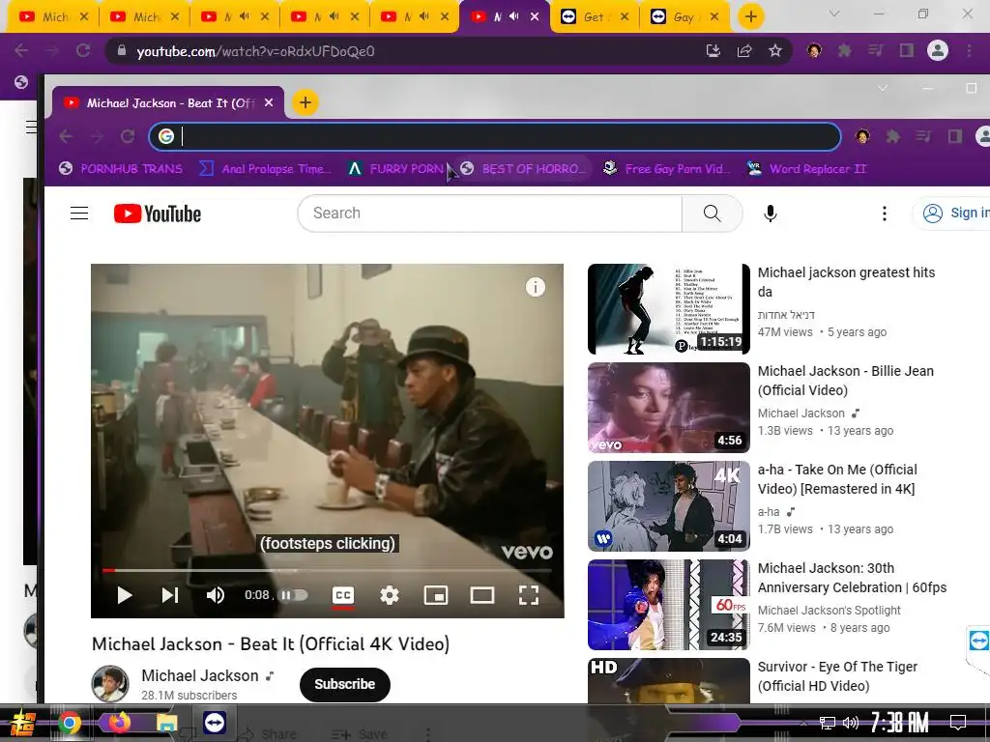990x742 pixels.
Task: Click the YouTube search magnifier button
Action: (712, 214)
